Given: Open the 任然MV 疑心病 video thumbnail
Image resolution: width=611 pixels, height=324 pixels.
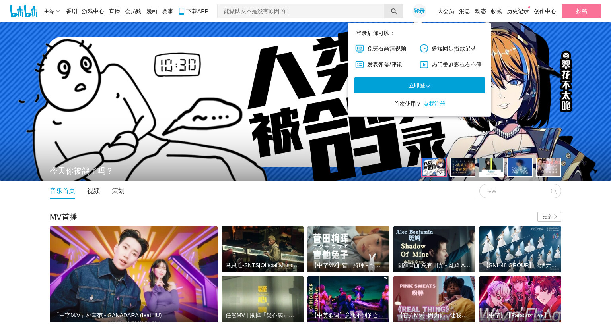Looking at the screenshot, I should tap(263, 299).
